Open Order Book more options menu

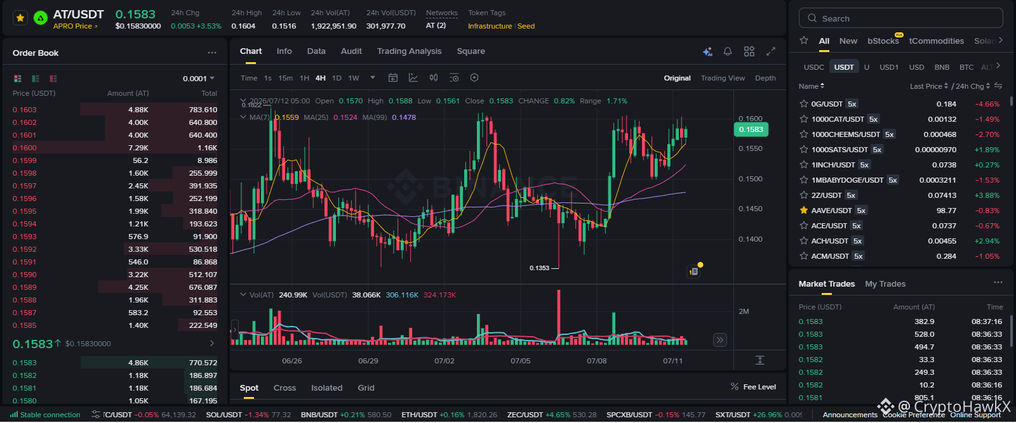[212, 53]
